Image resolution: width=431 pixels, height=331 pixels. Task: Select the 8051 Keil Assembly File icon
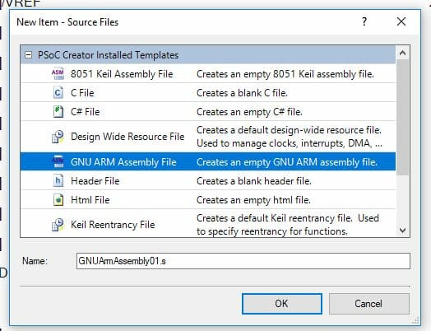point(58,74)
